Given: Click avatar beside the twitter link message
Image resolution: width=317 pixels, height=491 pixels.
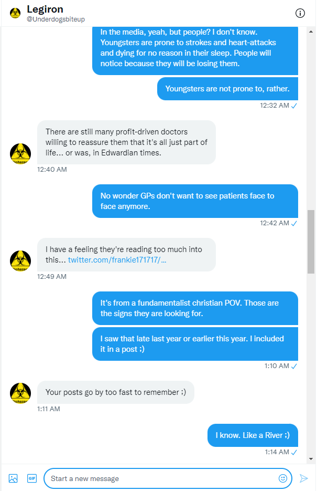Looking at the screenshot, I should tap(20, 260).
